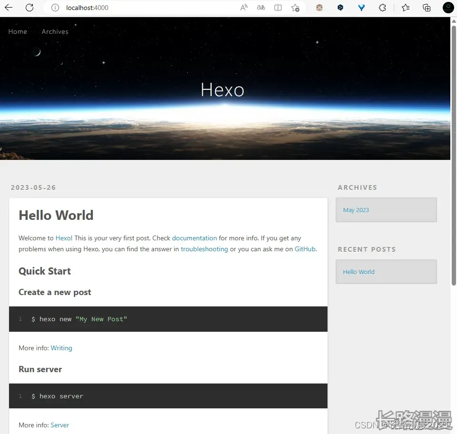
Task: Open the documentation link
Action: 194,238
